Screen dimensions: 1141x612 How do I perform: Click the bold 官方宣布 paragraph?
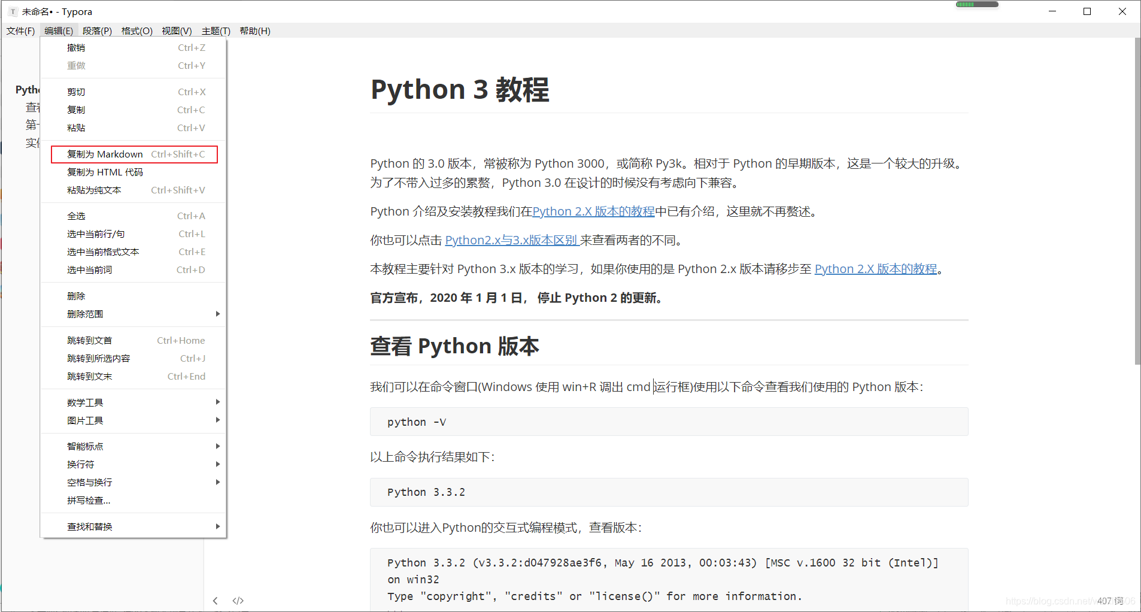coord(518,298)
